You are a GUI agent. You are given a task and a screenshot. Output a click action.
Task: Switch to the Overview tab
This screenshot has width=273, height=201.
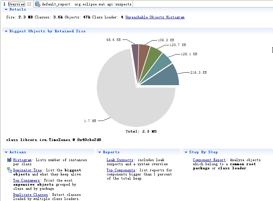tap(17, 4)
